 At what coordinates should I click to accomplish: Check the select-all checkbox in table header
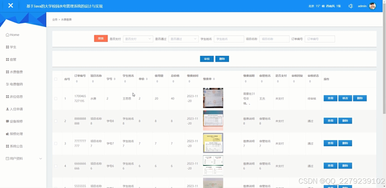(56, 79)
